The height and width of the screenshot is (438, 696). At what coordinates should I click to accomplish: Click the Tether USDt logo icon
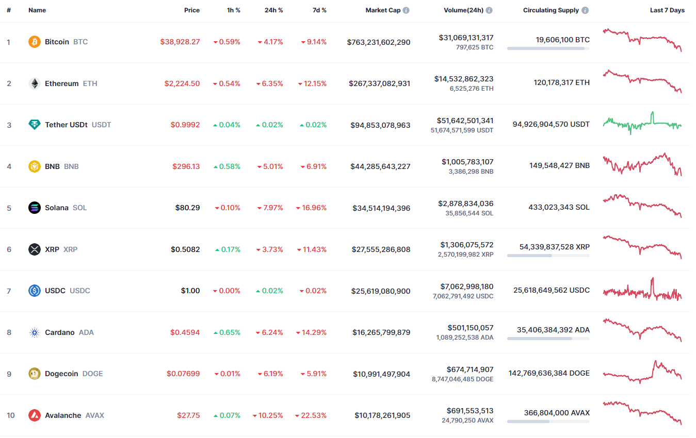tap(35, 125)
